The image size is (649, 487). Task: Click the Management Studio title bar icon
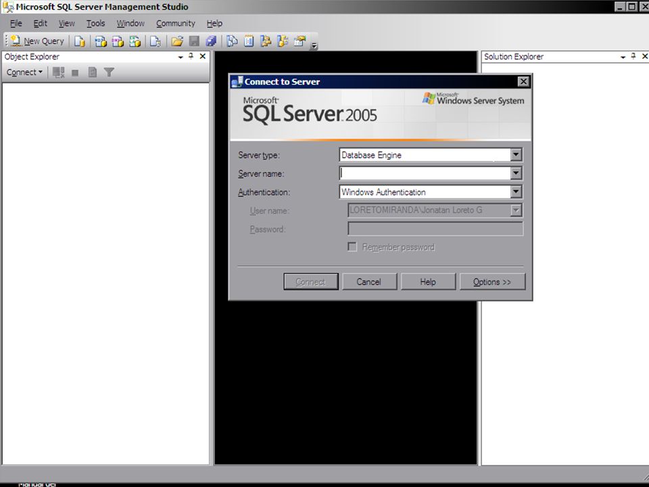[x=8, y=7]
